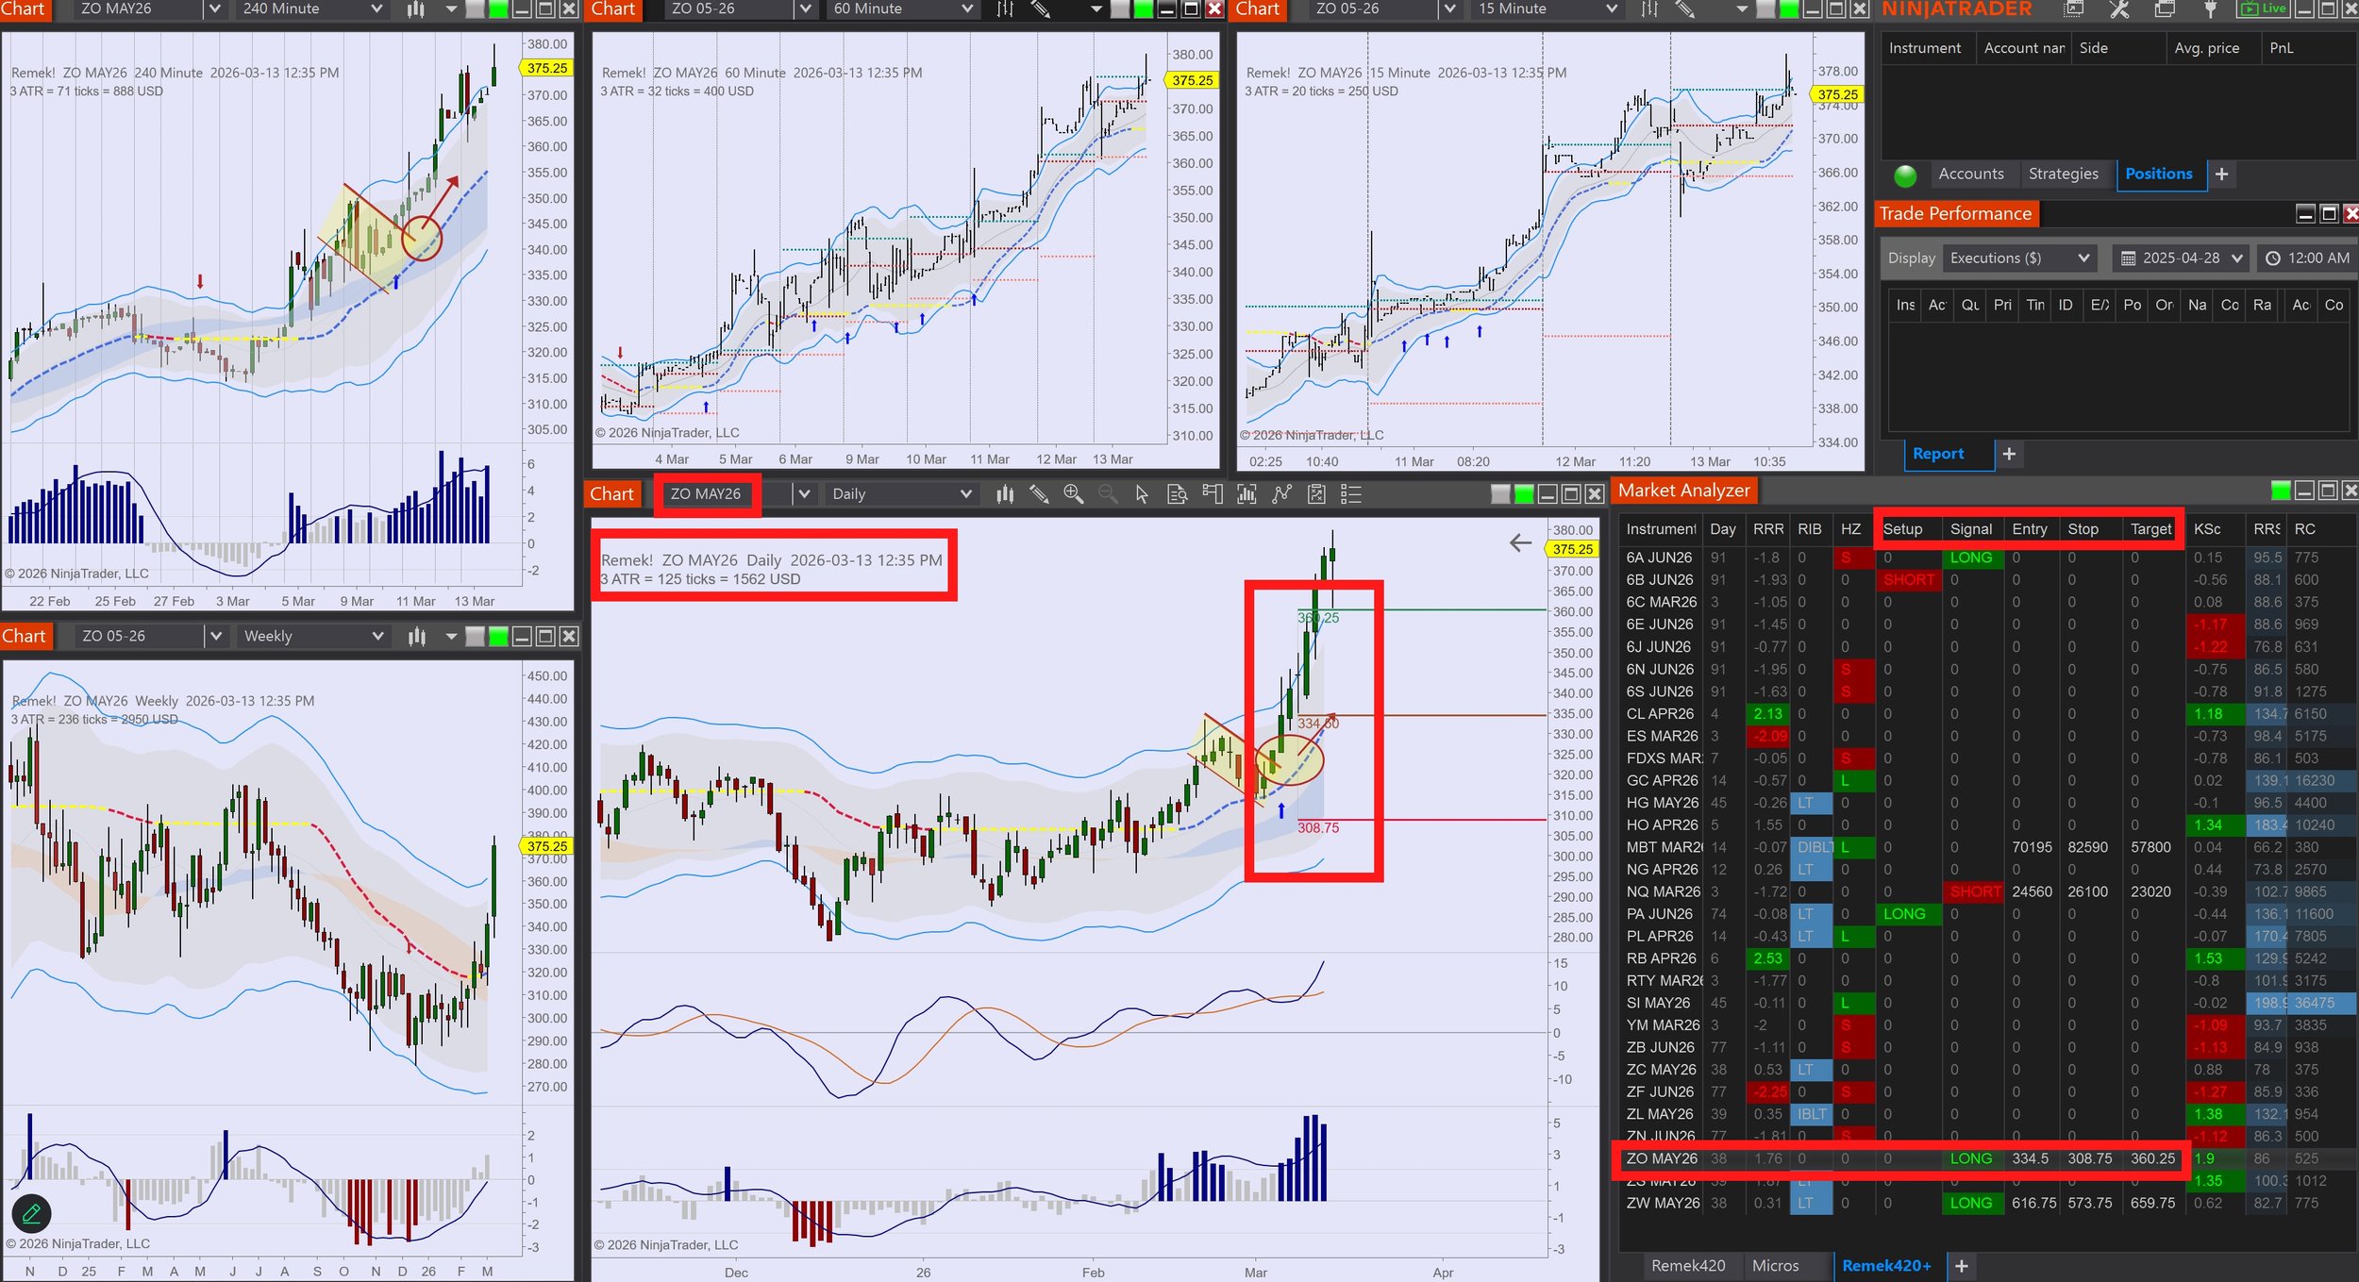Expand the Executions ($) display dropdown
The image size is (2359, 1282).
[x=2083, y=258]
